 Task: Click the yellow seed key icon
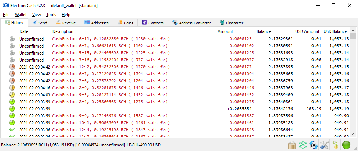coord(335,145)
